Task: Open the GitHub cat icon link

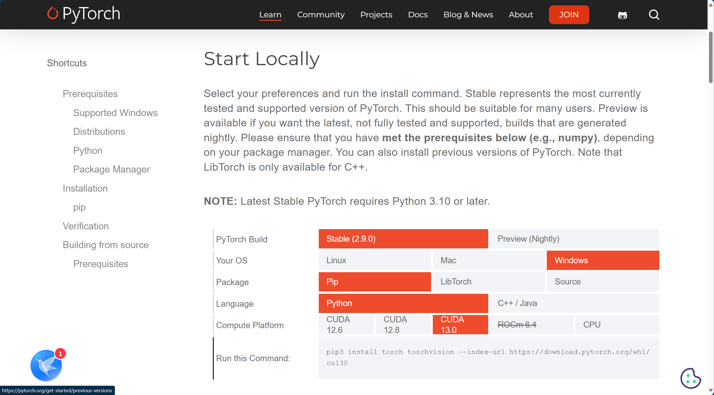Action: point(622,15)
